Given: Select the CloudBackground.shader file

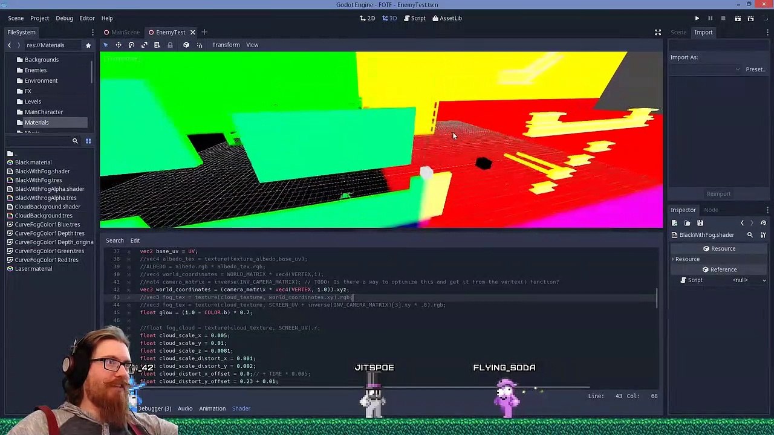Looking at the screenshot, I should 48,207.
